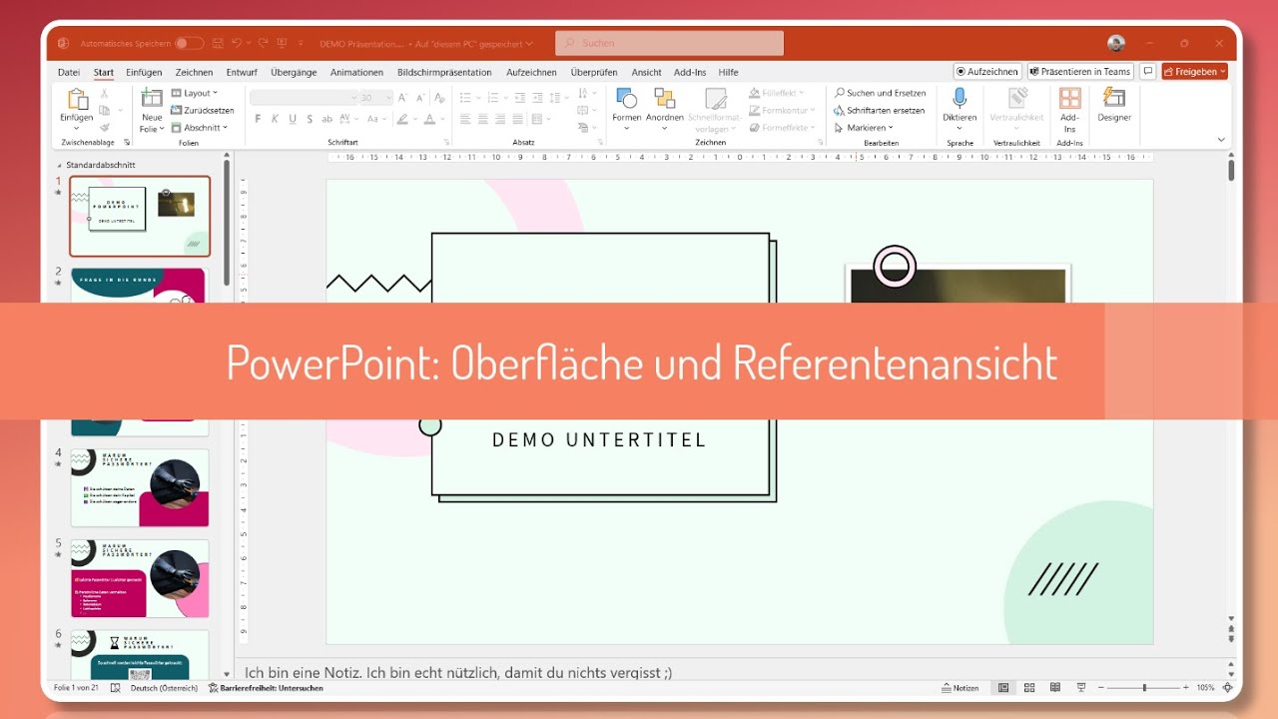Click the Aufzeichnen record button
This screenshot has width=1278, height=719.
(987, 72)
